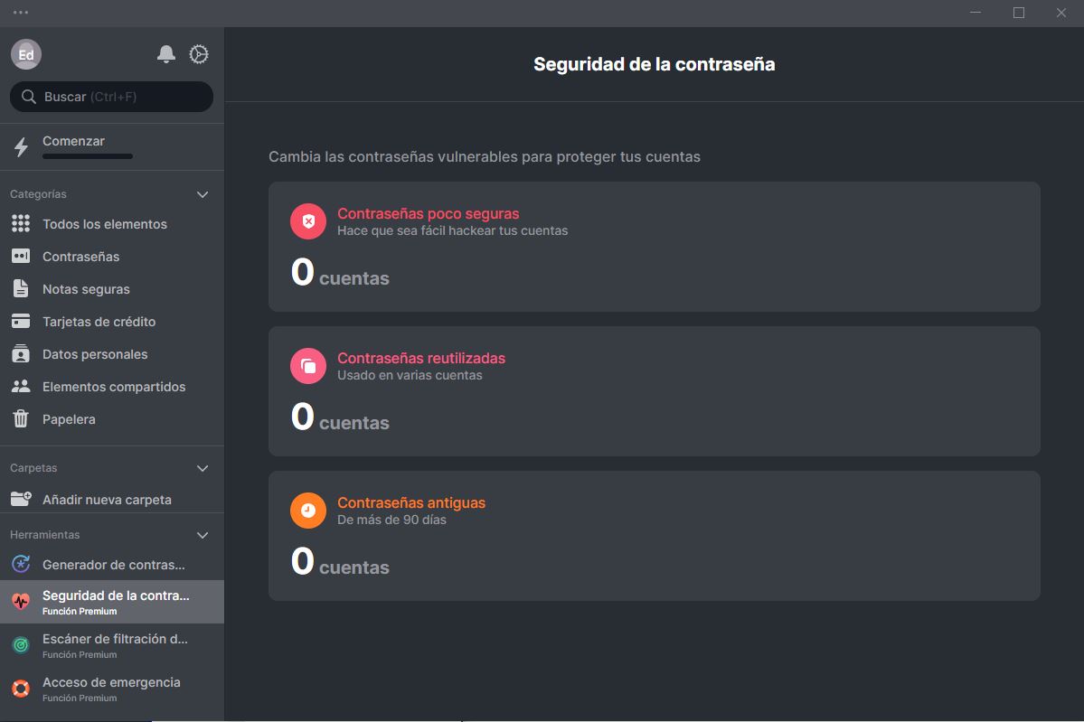Open Generador de contraseñas tool icon
Viewport: 1084px width, 722px height.
(x=21, y=565)
